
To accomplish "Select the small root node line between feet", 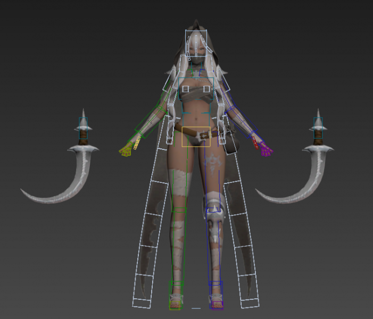I will pos(196,308).
